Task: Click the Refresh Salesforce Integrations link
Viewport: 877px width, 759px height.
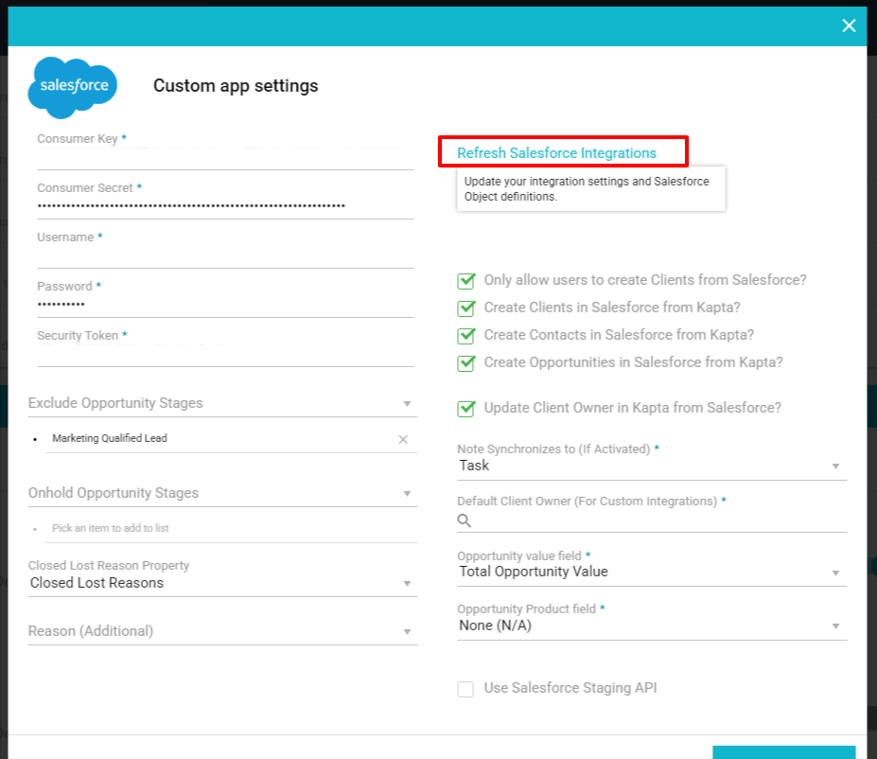Action: [x=556, y=152]
